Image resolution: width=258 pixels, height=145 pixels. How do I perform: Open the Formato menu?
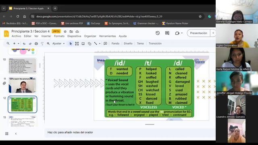[x=59, y=36]
